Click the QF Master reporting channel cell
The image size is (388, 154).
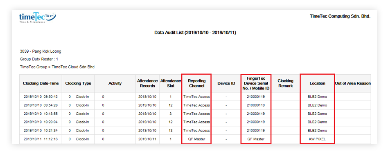pos(196,139)
